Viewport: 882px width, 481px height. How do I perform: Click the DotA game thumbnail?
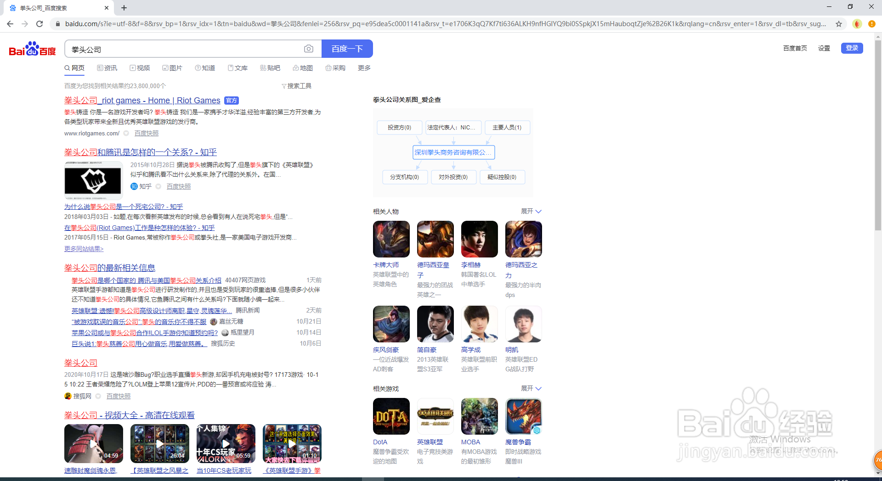click(x=391, y=416)
